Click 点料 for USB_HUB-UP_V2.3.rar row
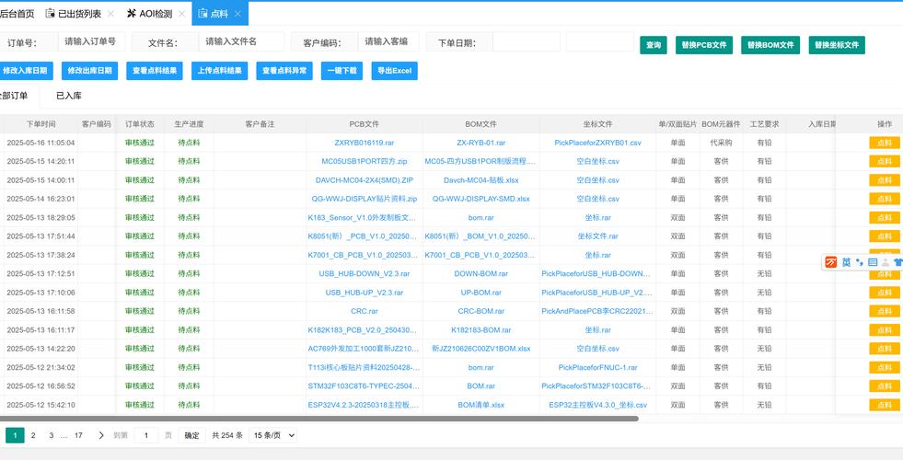The image size is (903, 460). pyautogui.click(x=885, y=293)
